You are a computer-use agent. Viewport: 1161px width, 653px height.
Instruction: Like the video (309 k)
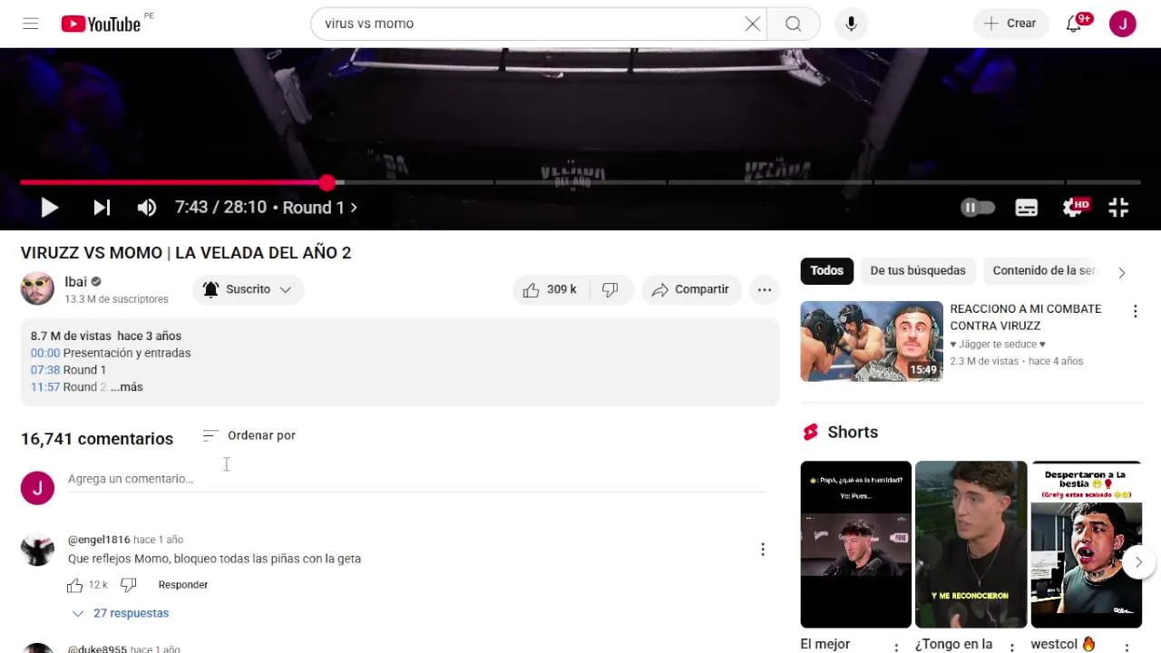[x=550, y=289]
